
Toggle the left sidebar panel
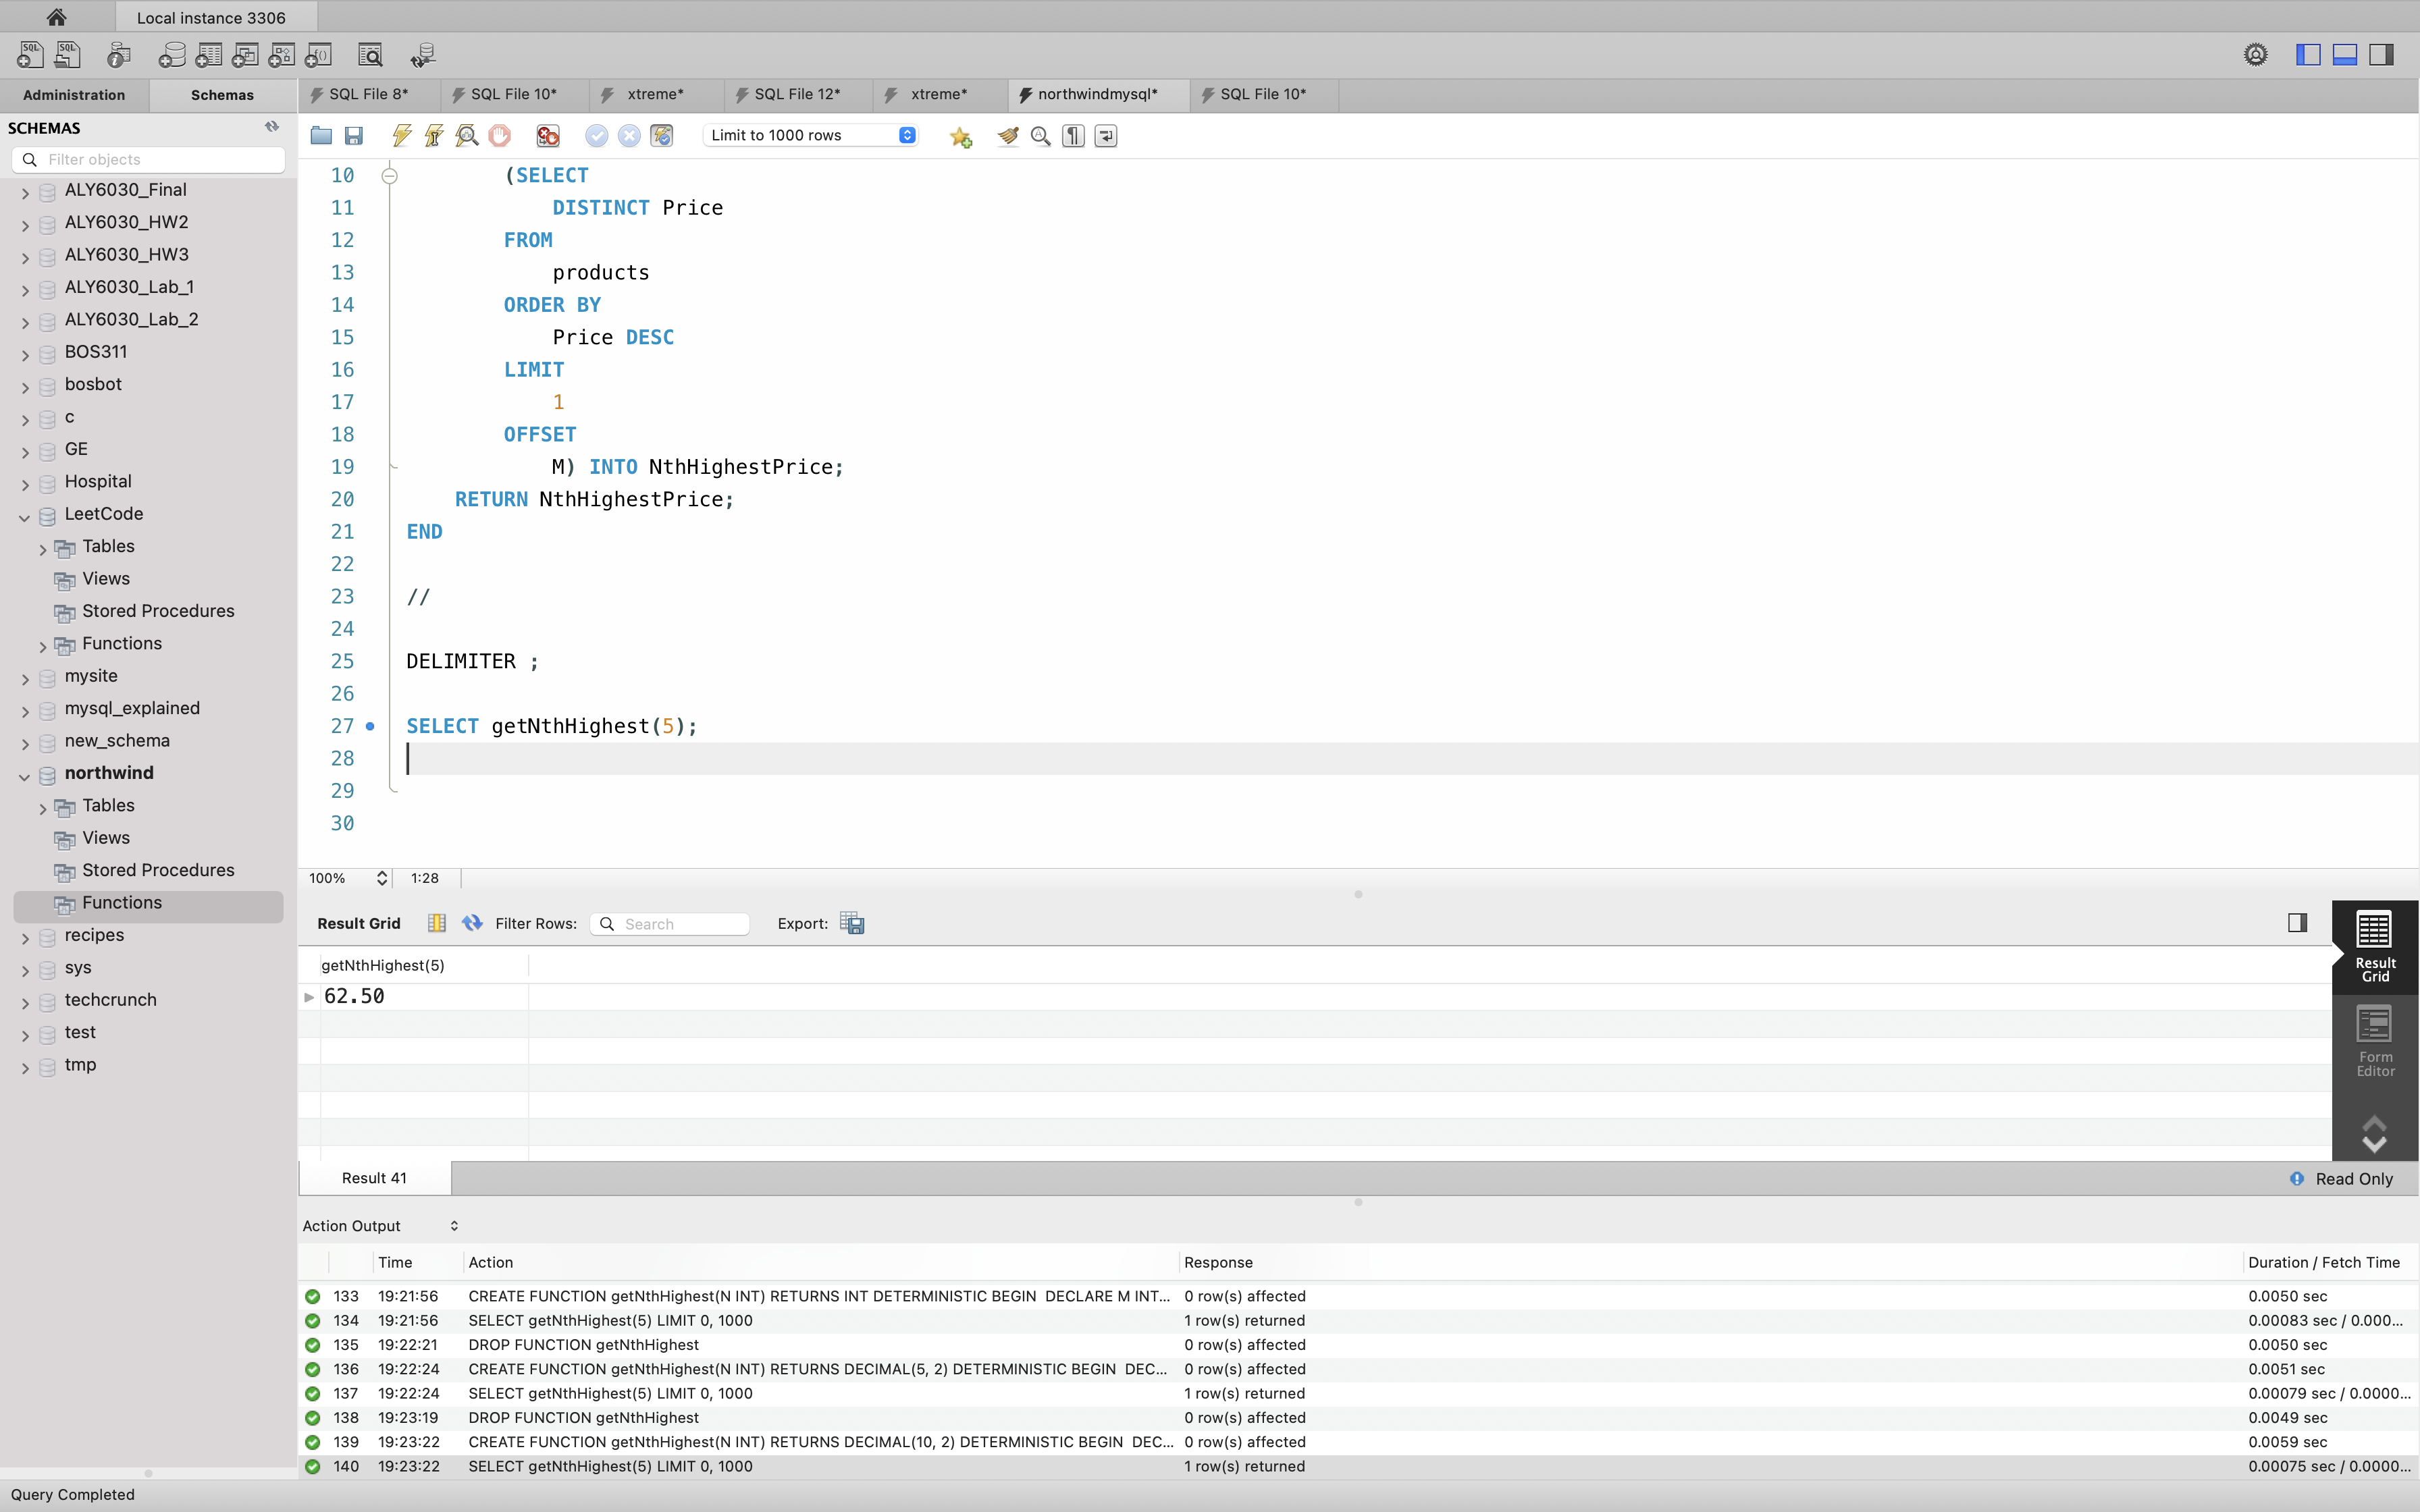[x=2307, y=55]
